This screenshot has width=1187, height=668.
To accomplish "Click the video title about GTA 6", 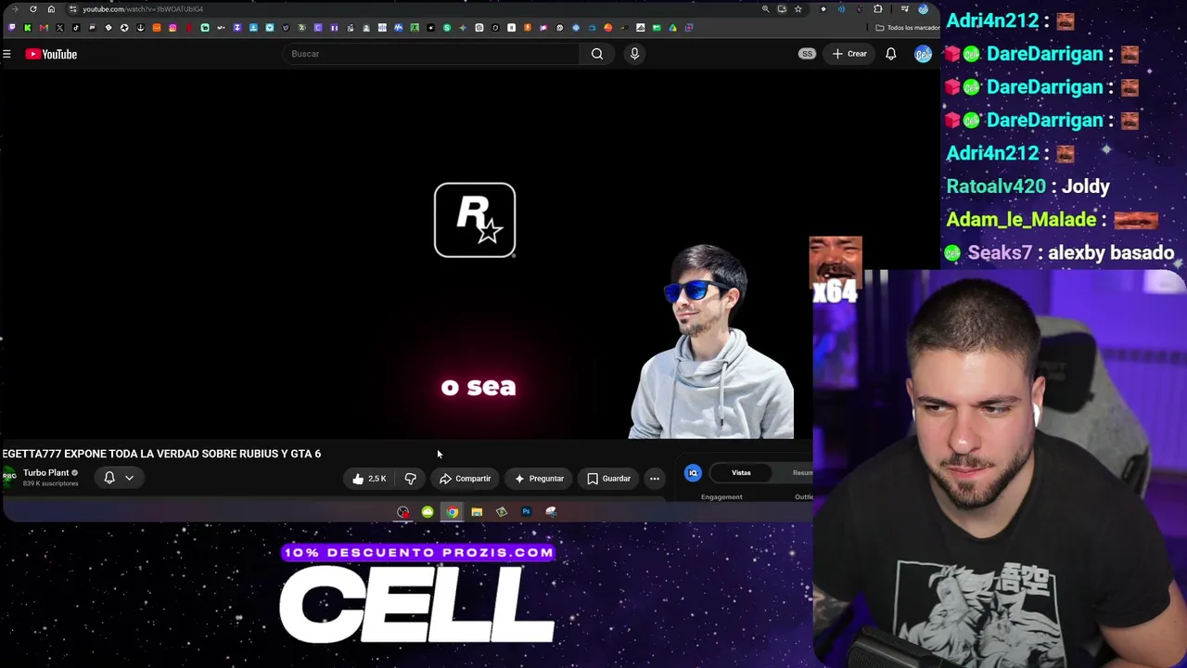I will point(161,454).
